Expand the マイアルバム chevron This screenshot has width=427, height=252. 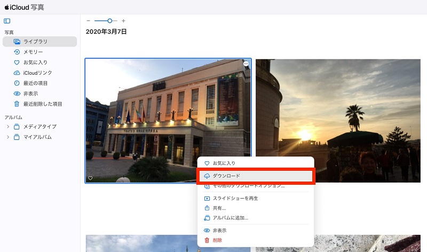[x=8, y=137]
